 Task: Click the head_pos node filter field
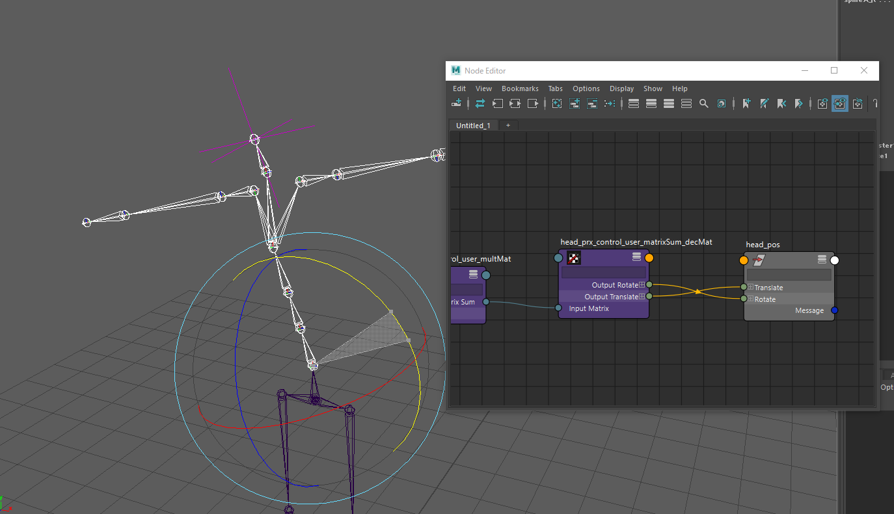click(x=789, y=275)
